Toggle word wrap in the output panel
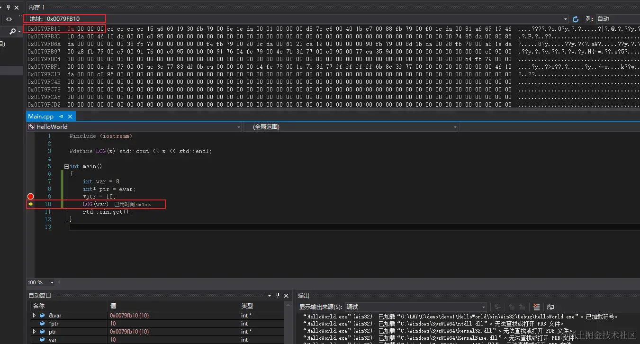640x344 pixels. 550,307
